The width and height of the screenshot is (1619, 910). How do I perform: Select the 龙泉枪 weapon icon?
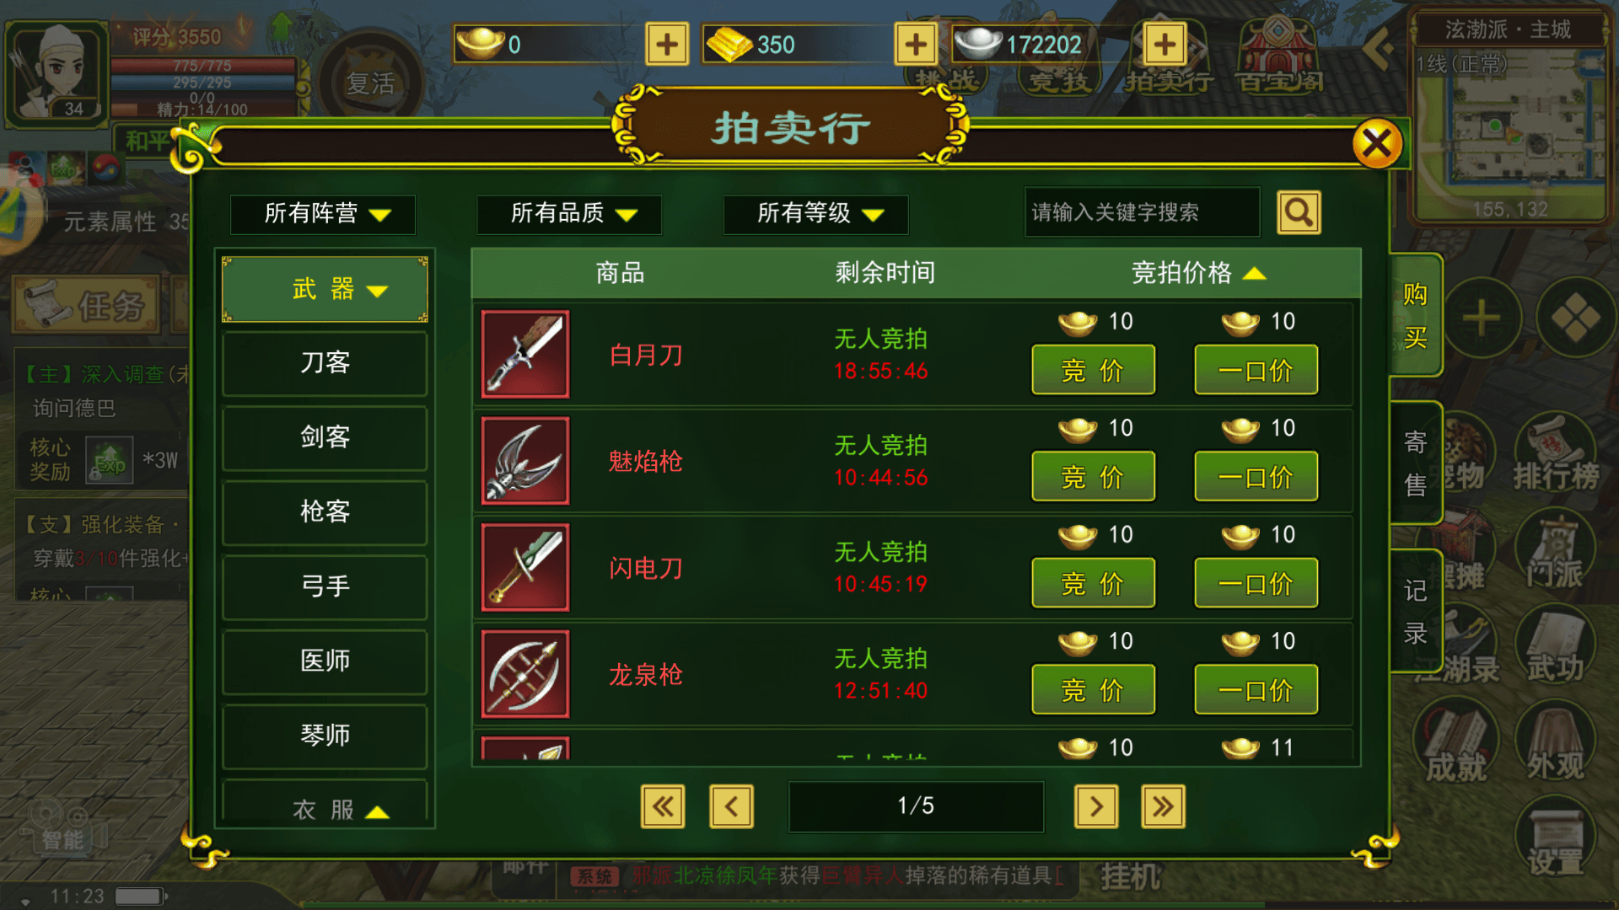pyautogui.click(x=525, y=674)
